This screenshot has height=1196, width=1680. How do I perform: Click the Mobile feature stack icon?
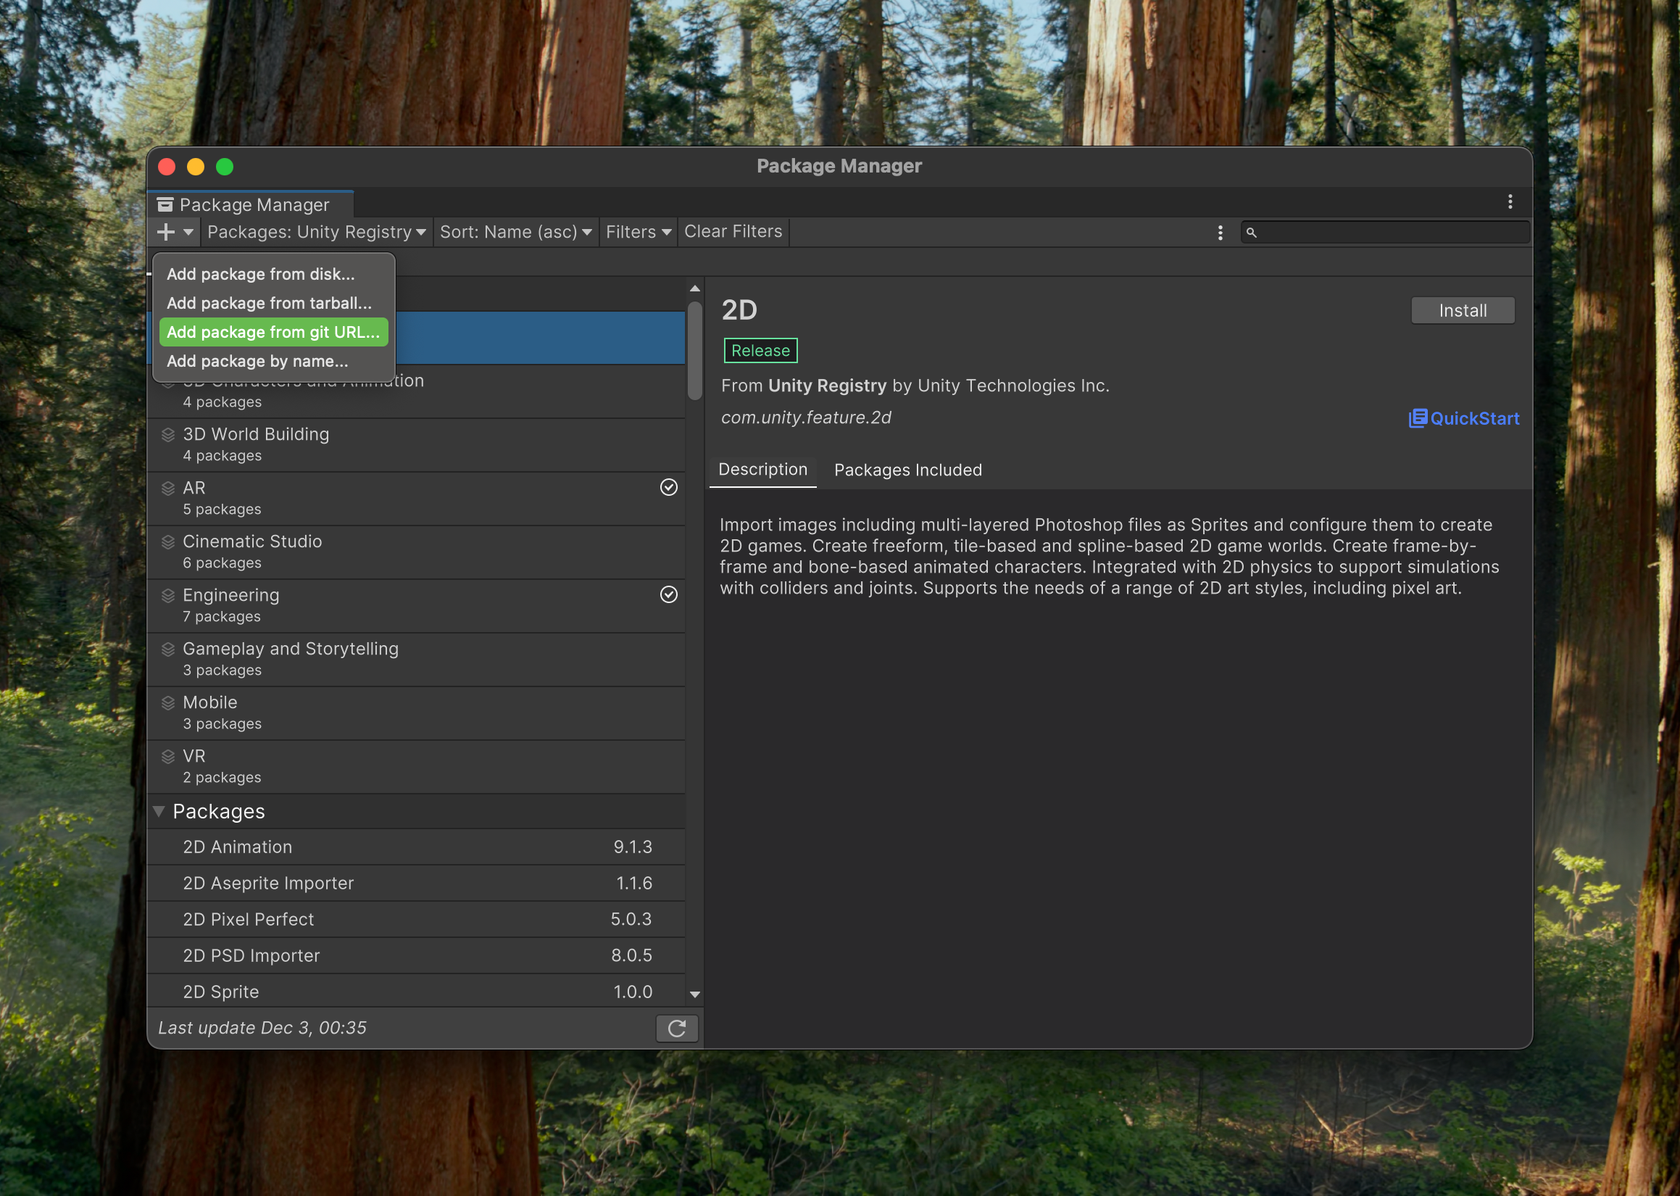point(168,702)
